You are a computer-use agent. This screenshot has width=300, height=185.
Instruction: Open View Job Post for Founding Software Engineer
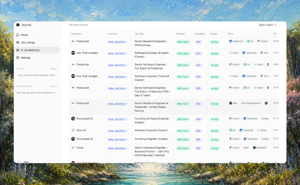tap(117, 119)
